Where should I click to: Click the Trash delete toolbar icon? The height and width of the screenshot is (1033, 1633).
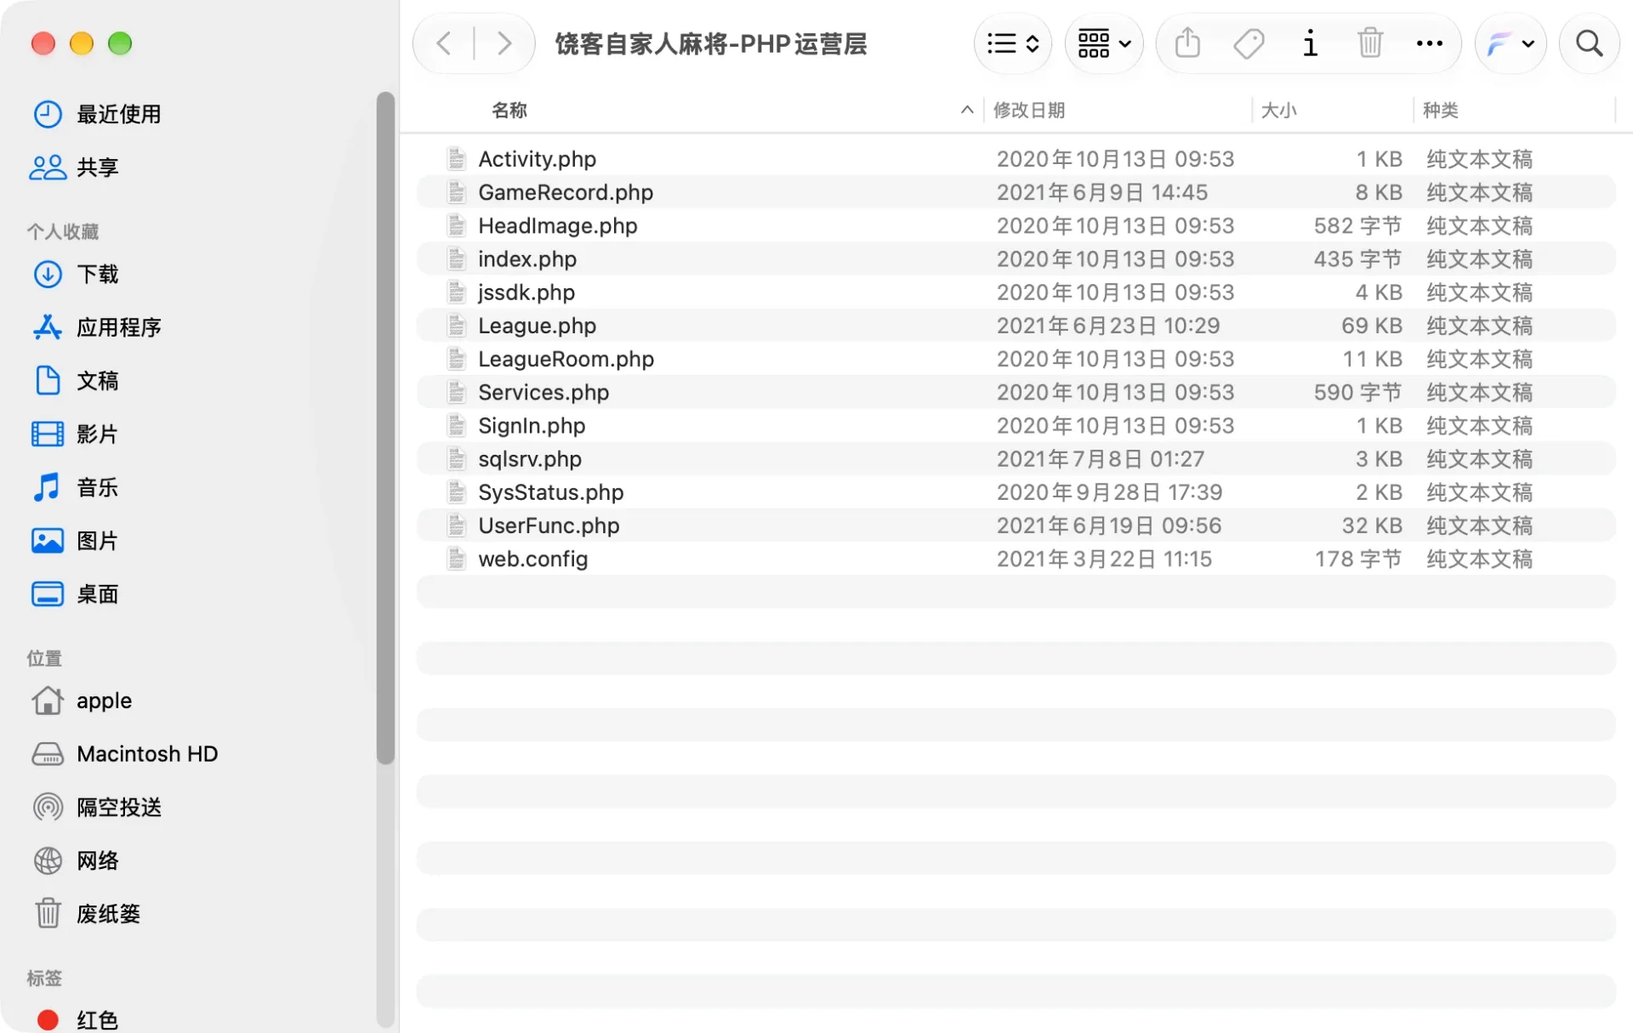1370,43
